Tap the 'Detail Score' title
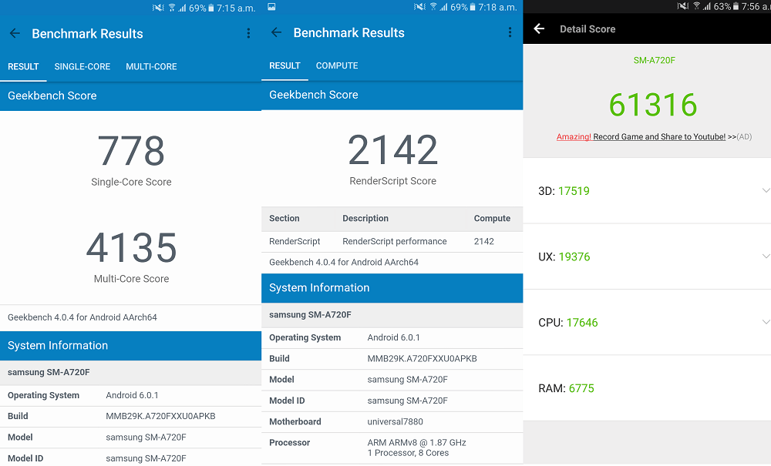The width and height of the screenshot is (771, 466). click(588, 29)
